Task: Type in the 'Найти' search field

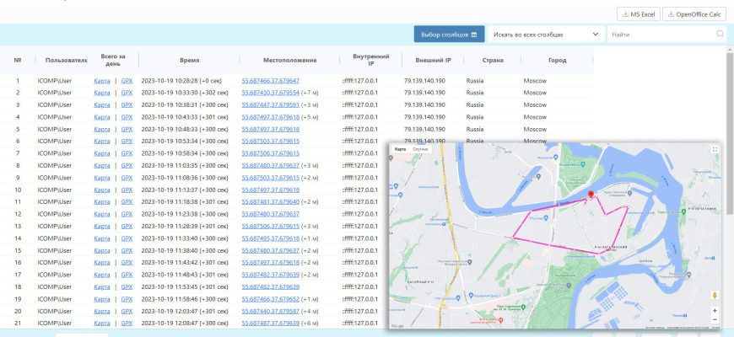Action: [661, 35]
